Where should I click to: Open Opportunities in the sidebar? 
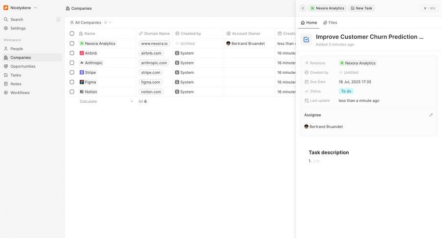[x=23, y=66]
